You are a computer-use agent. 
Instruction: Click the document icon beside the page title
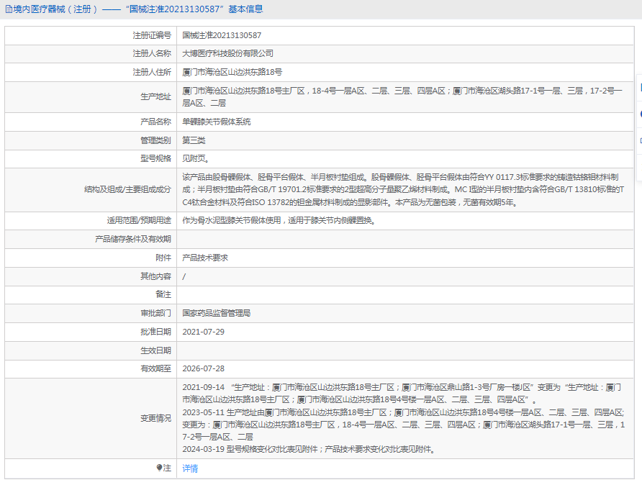9,9
